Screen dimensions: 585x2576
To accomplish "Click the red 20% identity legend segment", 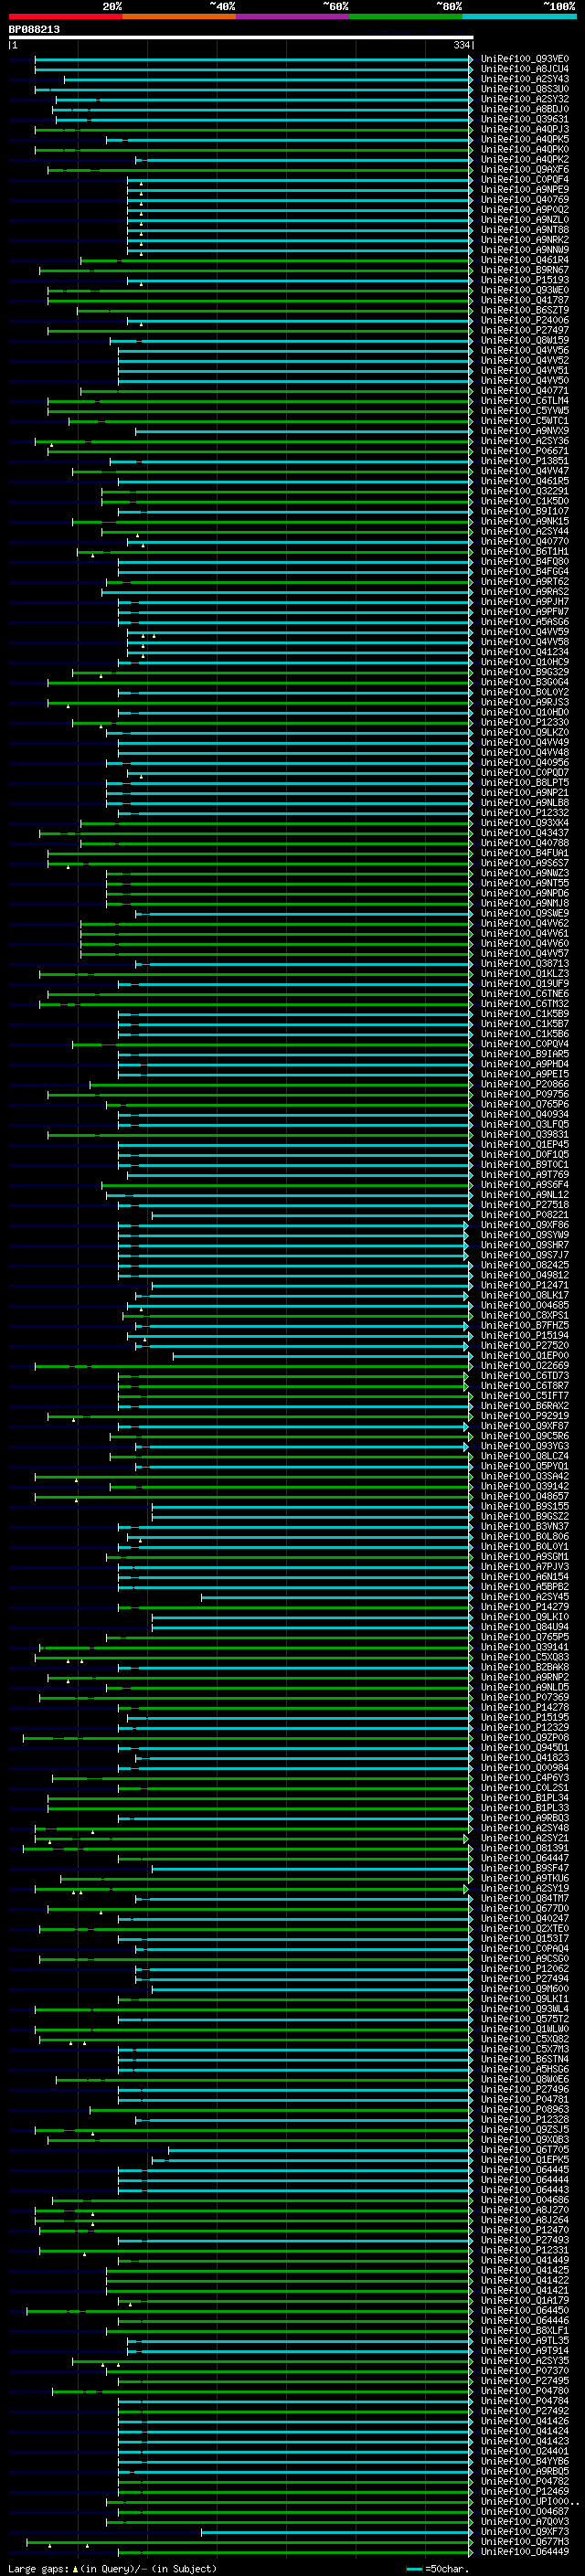I will pyautogui.click(x=65, y=16).
